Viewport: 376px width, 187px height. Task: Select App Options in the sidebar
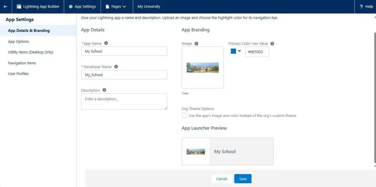(18, 41)
